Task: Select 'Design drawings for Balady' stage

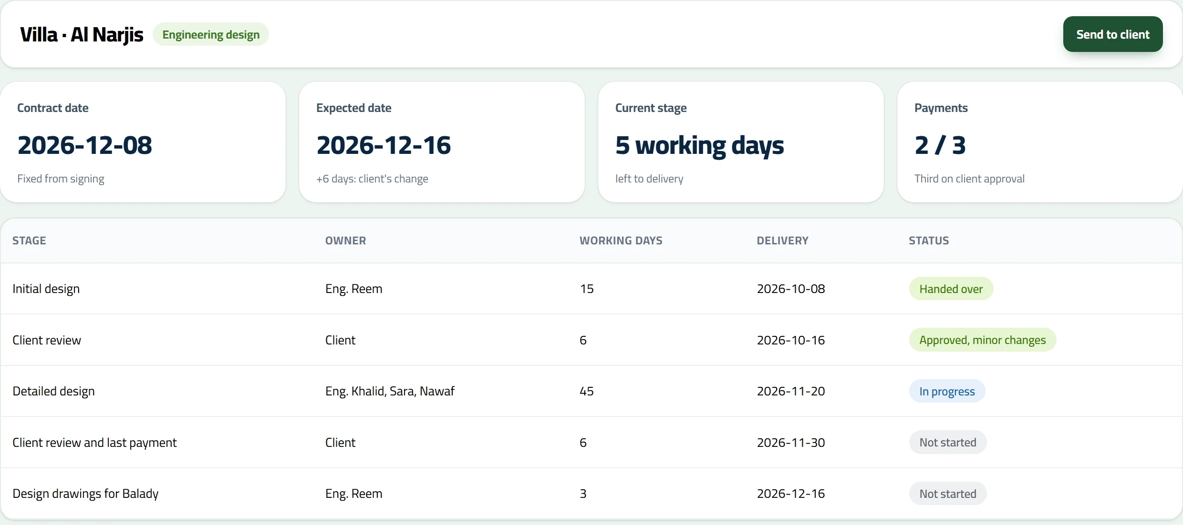Action: click(591, 494)
